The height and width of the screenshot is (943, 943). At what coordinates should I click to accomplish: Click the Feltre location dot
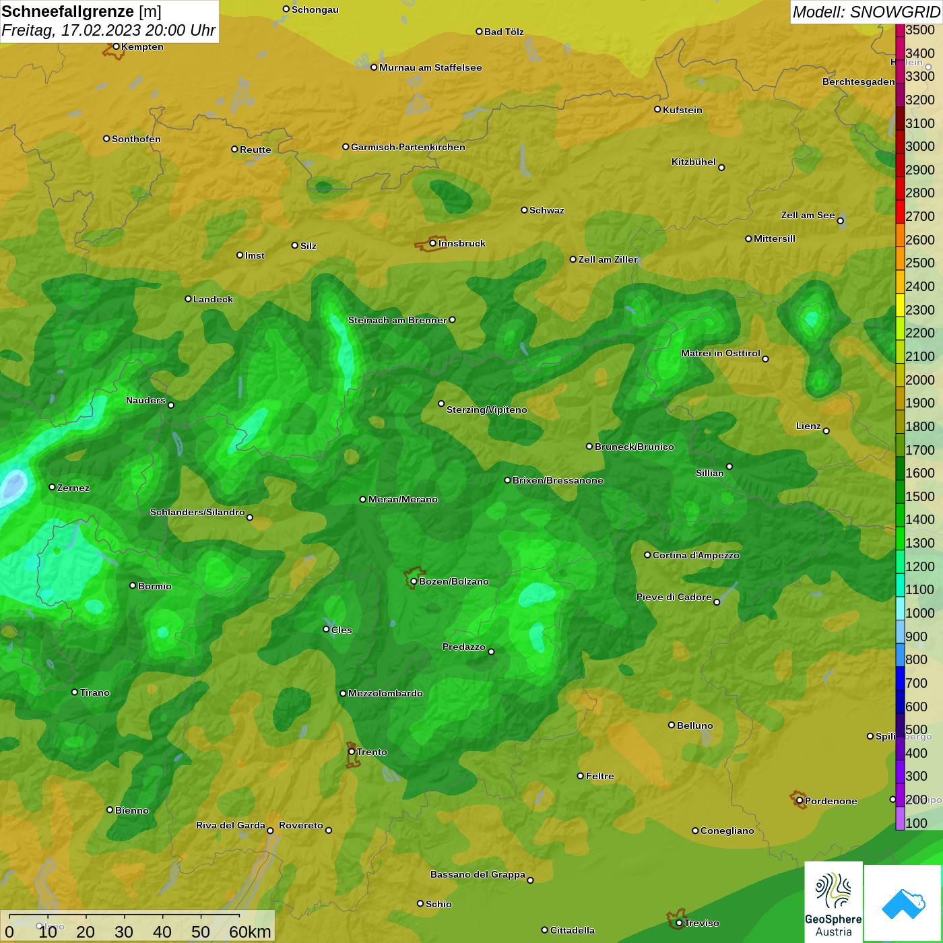(x=581, y=776)
